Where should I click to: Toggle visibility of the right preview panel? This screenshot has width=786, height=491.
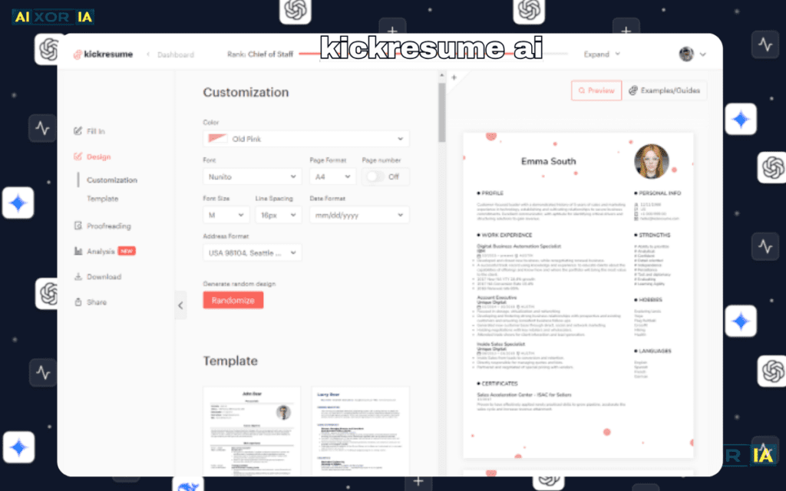181,305
